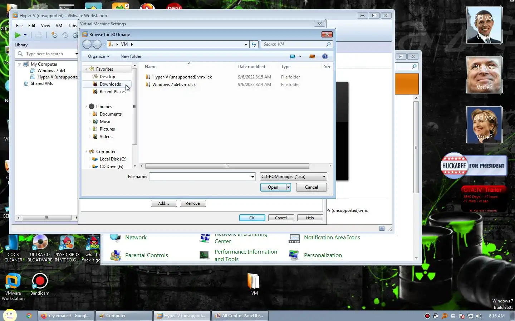The width and height of the screenshot is (515, 321).
Task: Click the change view icon in Browse dialog
Action: pyautogui.click(x=293, y=56)
